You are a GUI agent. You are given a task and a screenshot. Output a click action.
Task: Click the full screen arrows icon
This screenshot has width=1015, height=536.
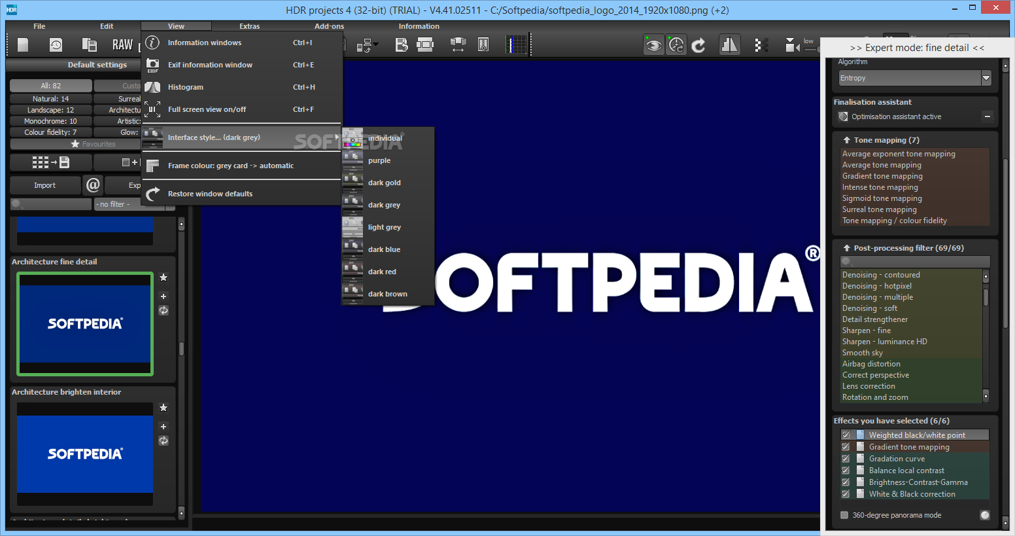pos(152,109)
